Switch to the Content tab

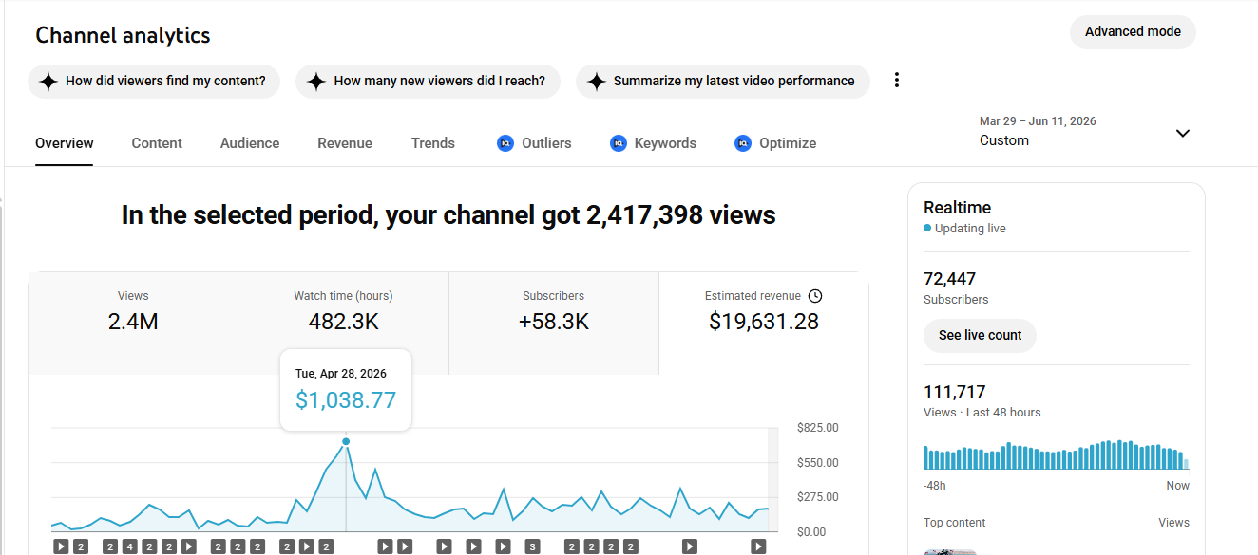click(x=157, y=143)
